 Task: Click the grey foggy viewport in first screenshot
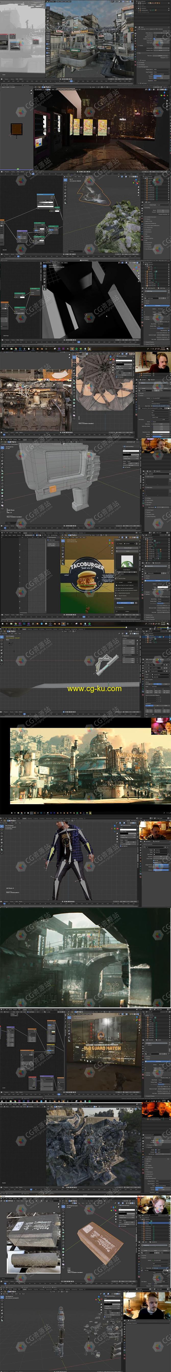click(x=22, y=36)
